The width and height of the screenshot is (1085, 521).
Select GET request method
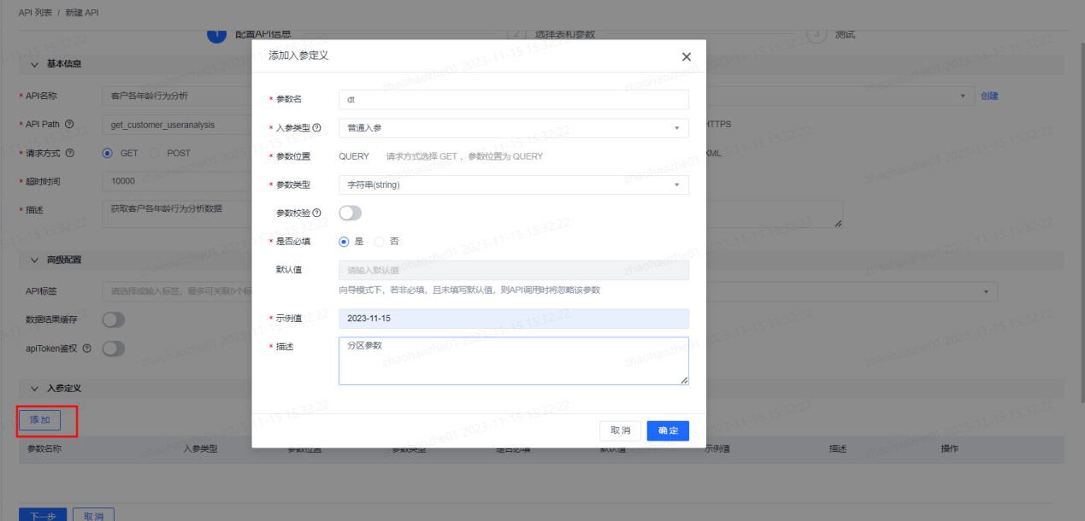pos(107,153)
